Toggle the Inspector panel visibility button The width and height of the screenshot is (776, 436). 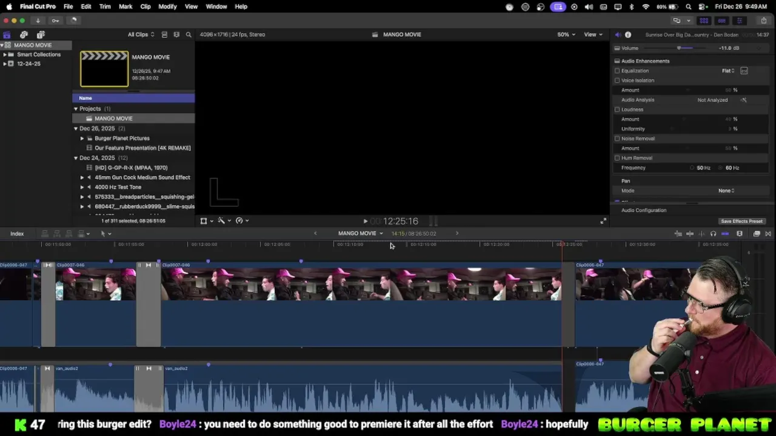pyautogui.click(x=739, y=21)
